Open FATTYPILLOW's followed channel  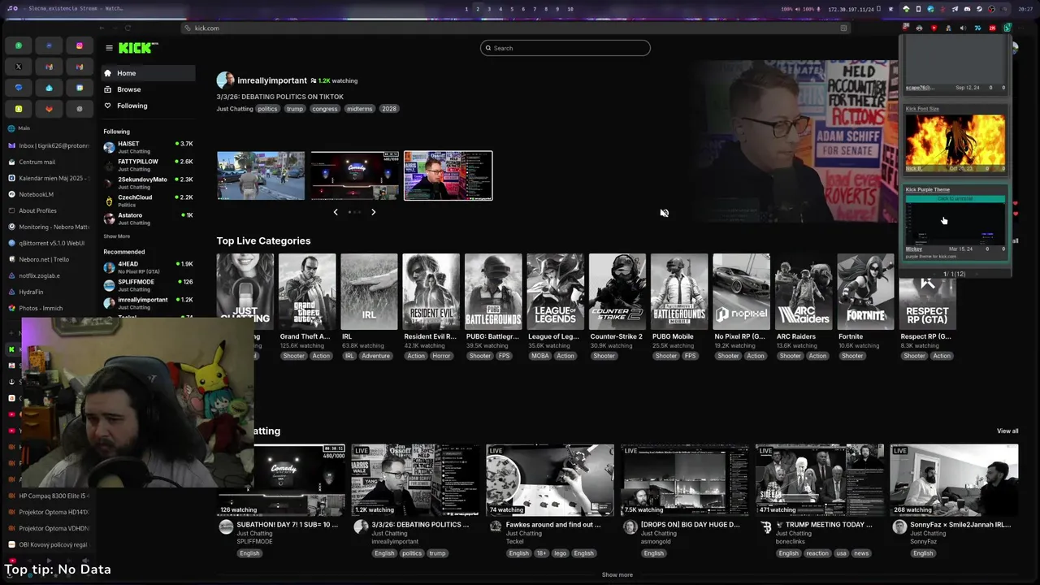pyautogui.click(x=148, y=165)
